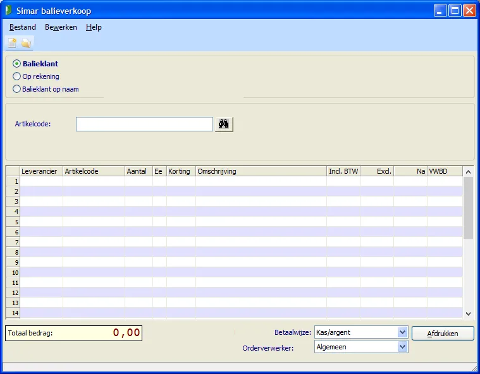Click the Omschrijving column header
480x374 pixels.
click(x=261, y=171)
